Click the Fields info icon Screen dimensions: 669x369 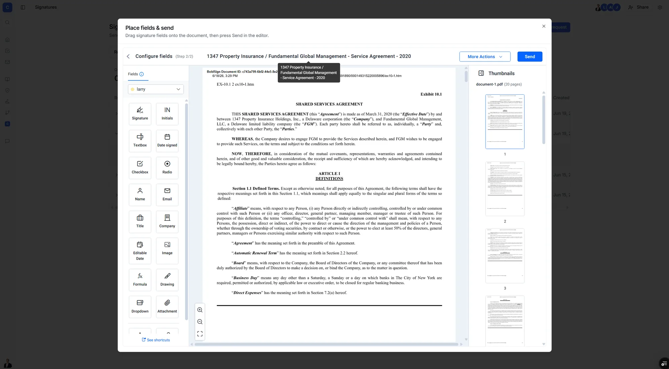click(x=141, y=74)
